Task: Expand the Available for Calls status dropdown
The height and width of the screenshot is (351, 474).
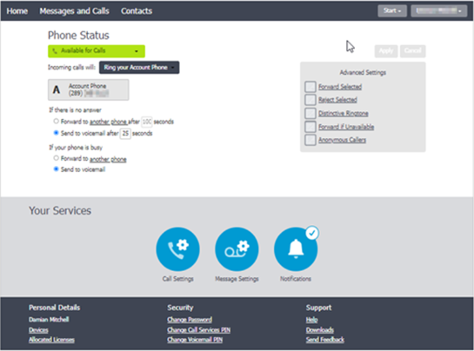Action: coord(97,51)
